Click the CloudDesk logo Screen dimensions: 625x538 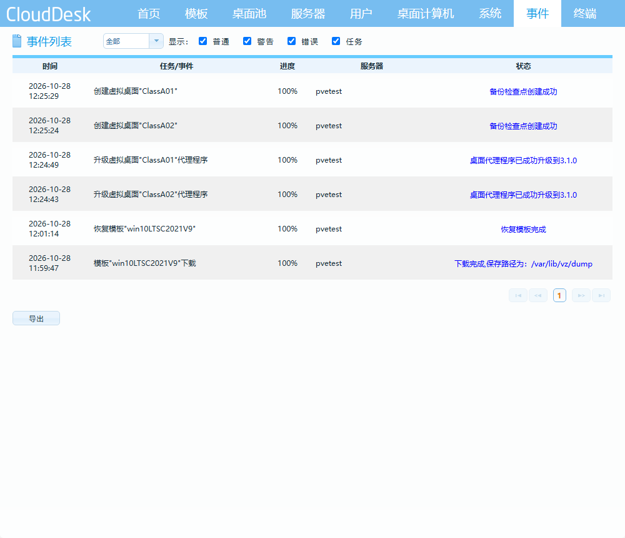point(49,14)
